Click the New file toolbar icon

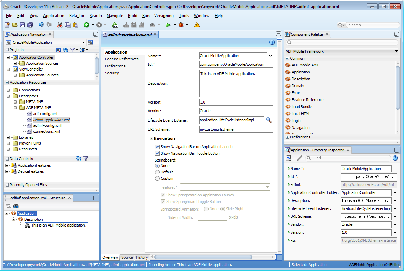tap(7, 25)
